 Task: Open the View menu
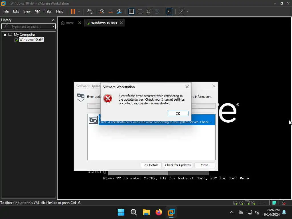coord(27,11)
